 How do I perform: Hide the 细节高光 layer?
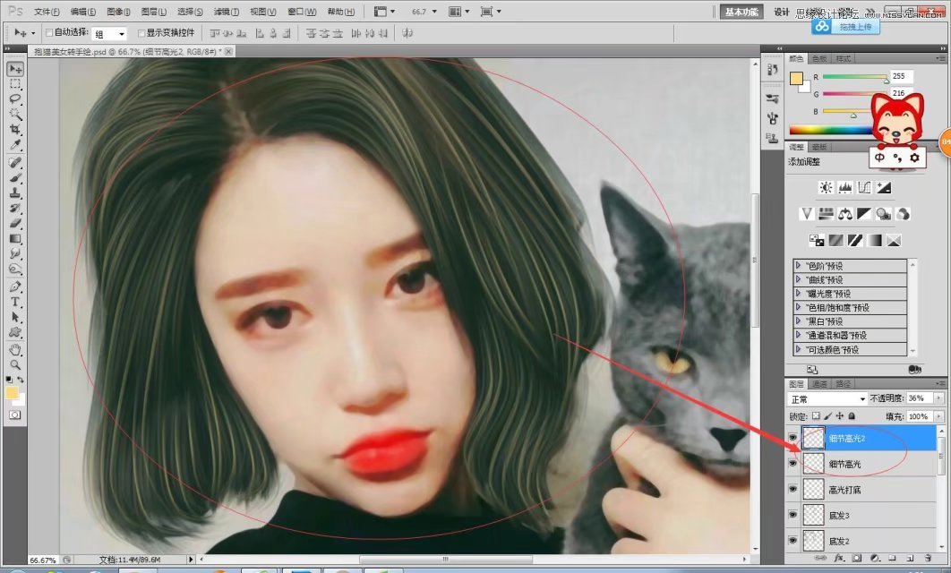[x=792, y=463]
